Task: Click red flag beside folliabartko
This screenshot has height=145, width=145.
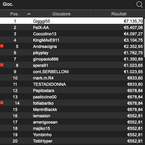Action: pyautogui.click(x=2, y=103)
